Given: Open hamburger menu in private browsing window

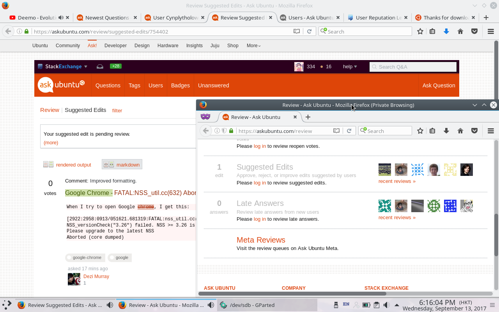Looking at the screenshot, I should [x=491, y=131].
